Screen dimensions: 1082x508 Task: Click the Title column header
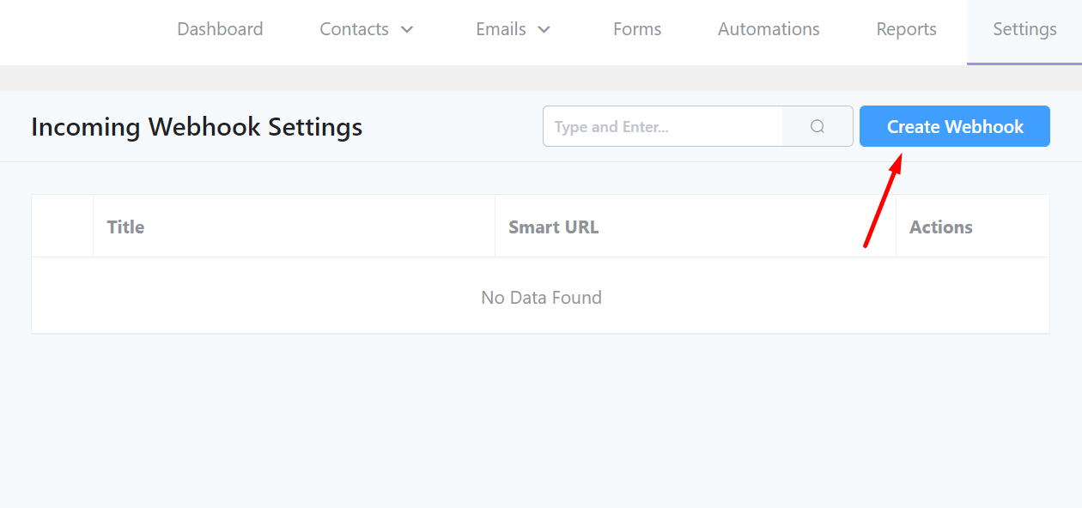[125, 227]
